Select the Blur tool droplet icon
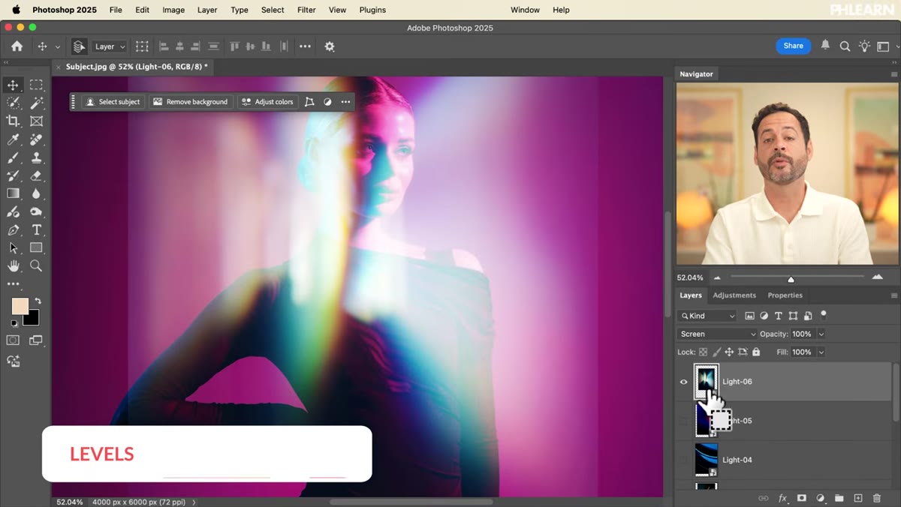 [36, 193]
